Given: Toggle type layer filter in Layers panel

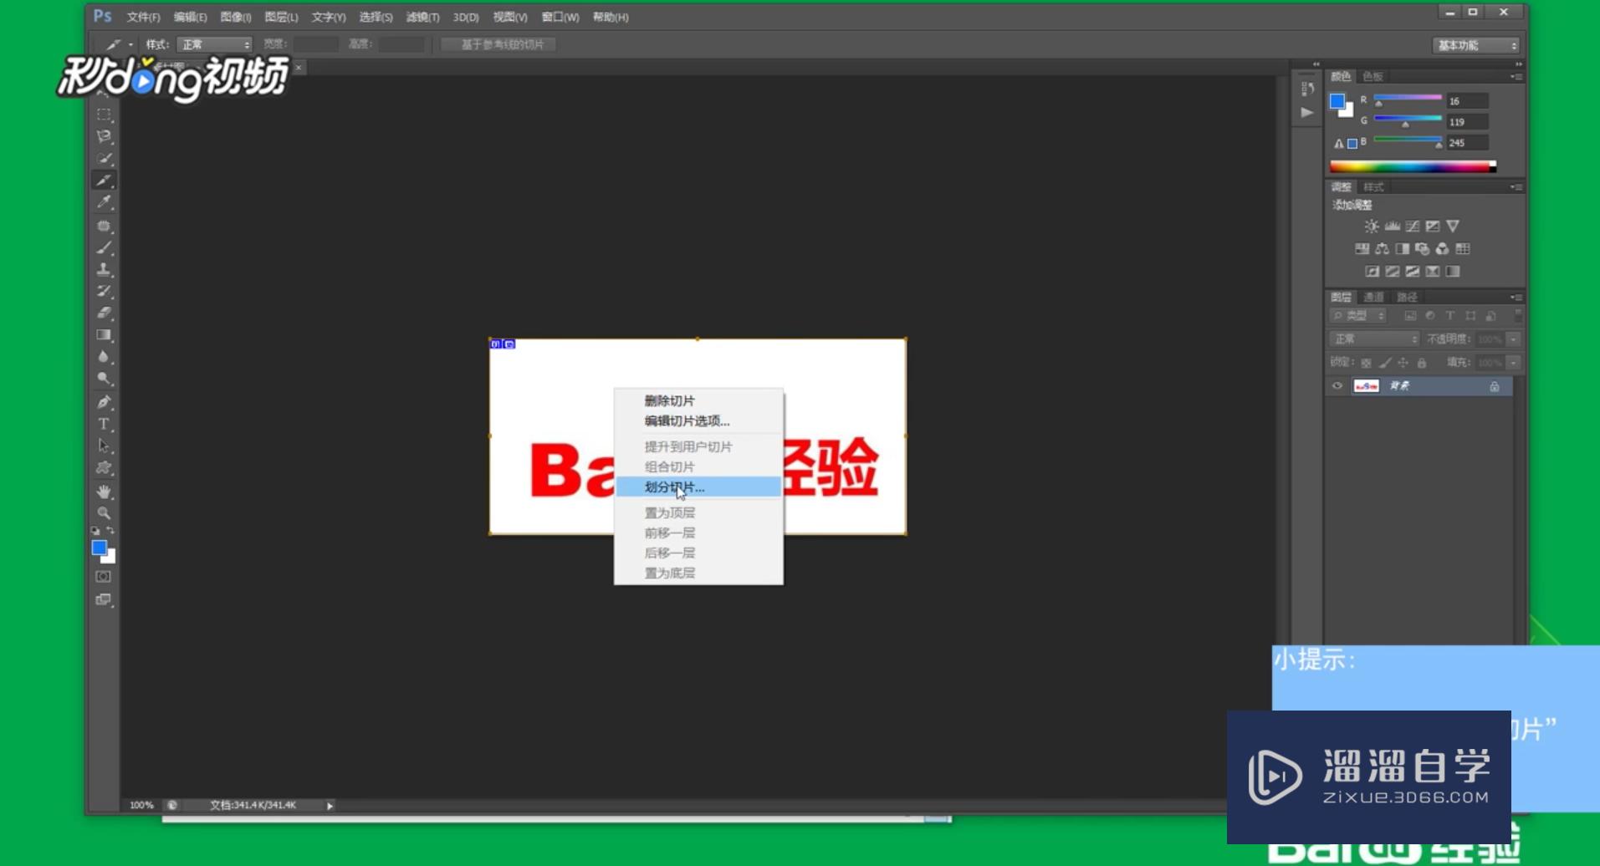Looking at the screenshot, I should click(1450, 316).
